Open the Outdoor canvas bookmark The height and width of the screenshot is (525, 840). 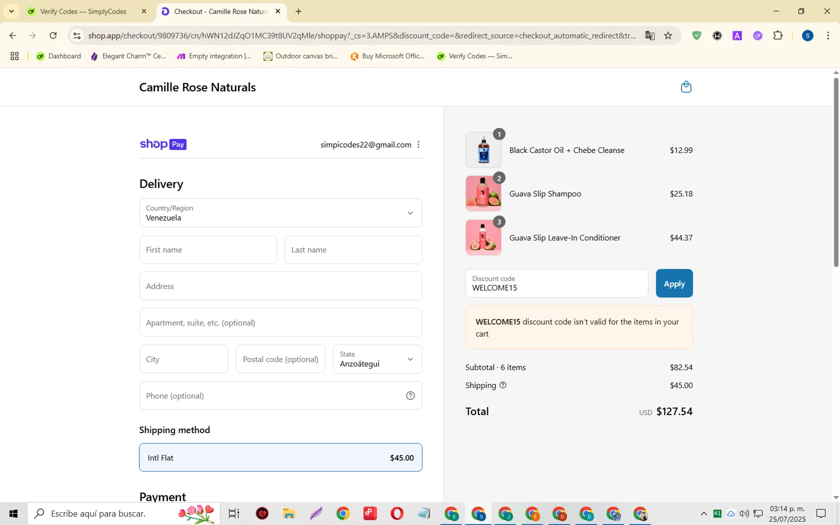[x=301, y=56]
